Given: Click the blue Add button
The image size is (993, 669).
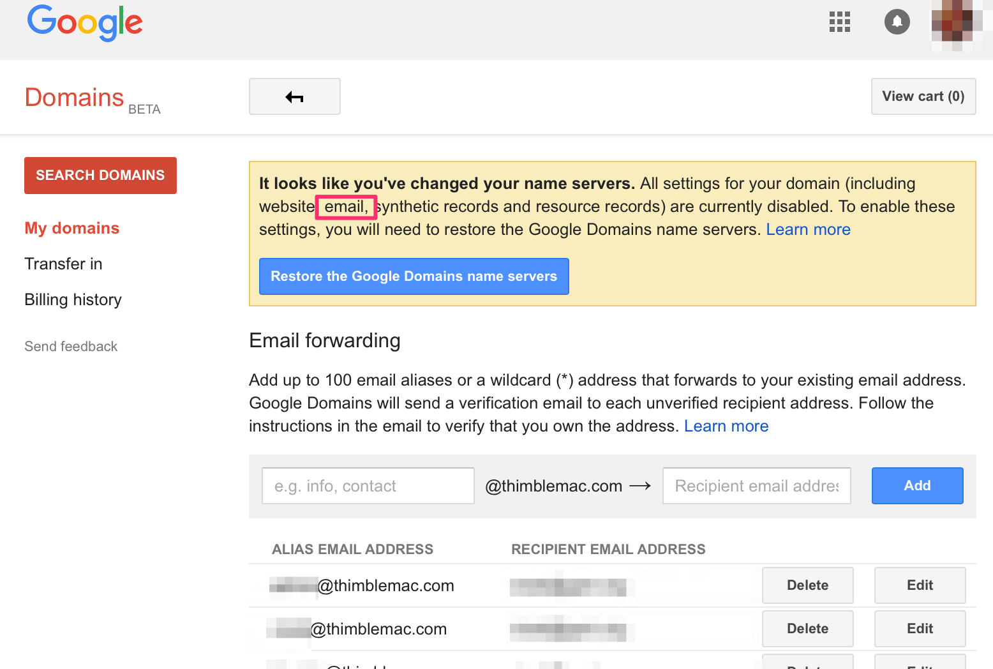Looking at the screenshot, I should pyautogui.click(x=918, y=486).
